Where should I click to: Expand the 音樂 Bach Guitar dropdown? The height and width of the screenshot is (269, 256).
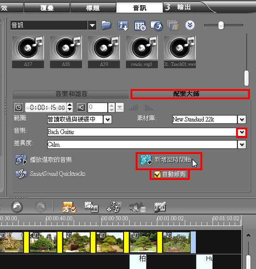point(242,132)
